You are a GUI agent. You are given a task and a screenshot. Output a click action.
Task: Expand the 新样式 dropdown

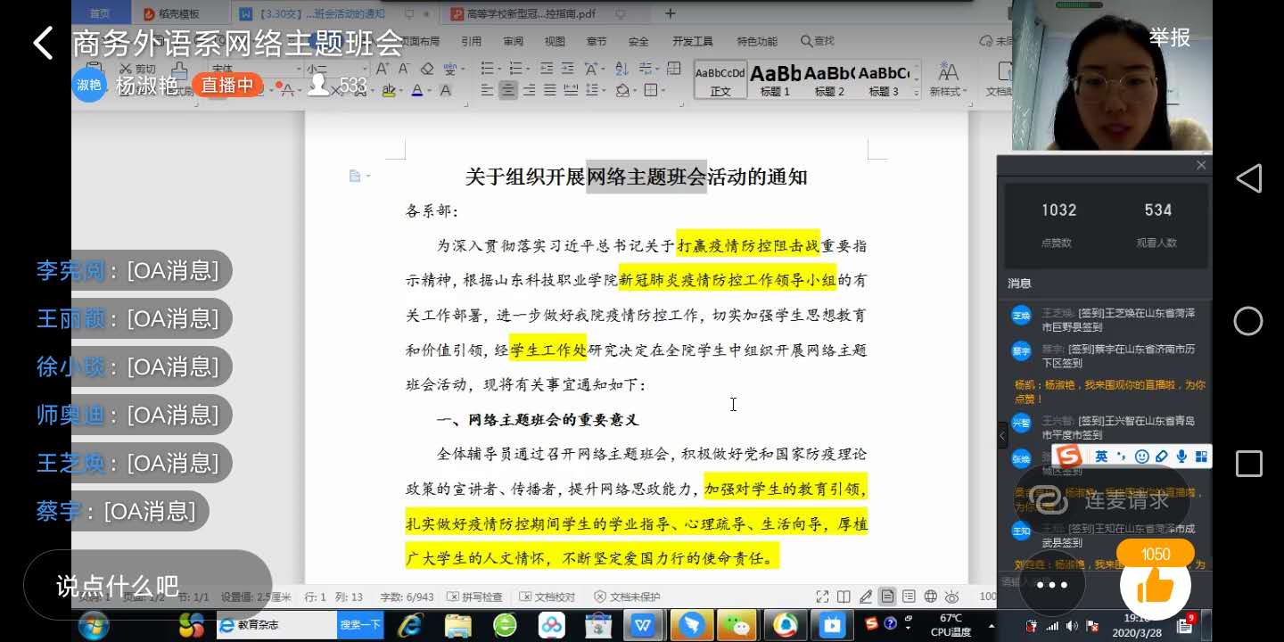(x=948, y=79)
